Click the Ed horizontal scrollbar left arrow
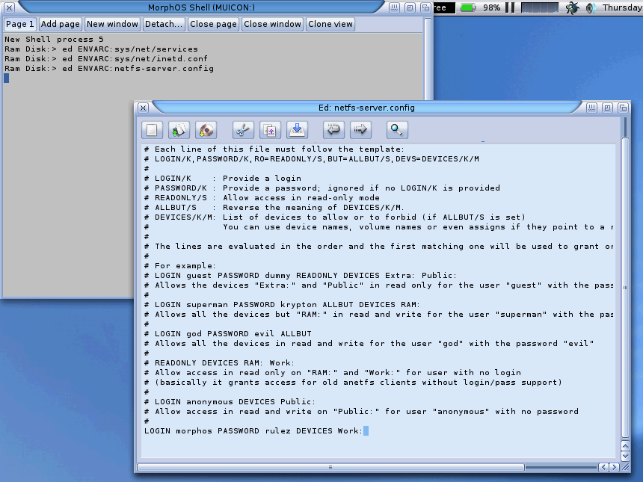Viewport: 643px width, 482px height. pos(603,467)
